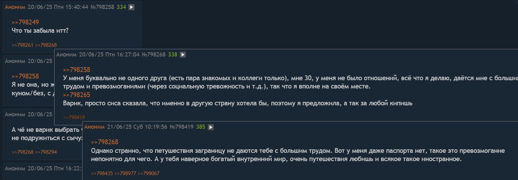The width and height of the screenshot is (518, 180).
Task: Follow quote >>798258 inside post №798268
Action: tap(77, 70)
